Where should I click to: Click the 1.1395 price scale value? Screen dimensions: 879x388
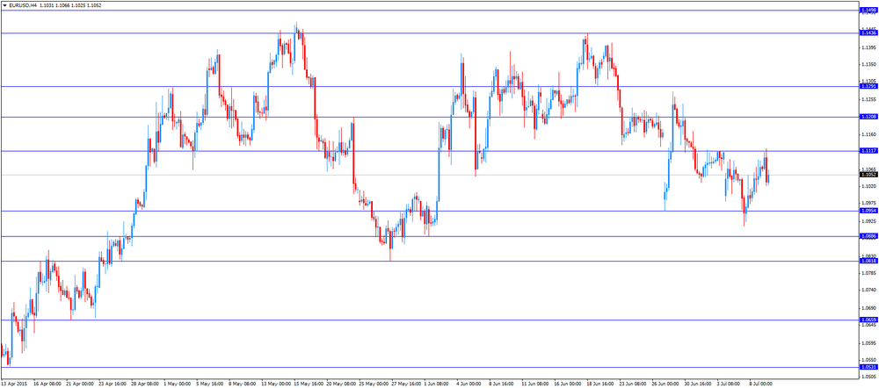pos(868,47)
